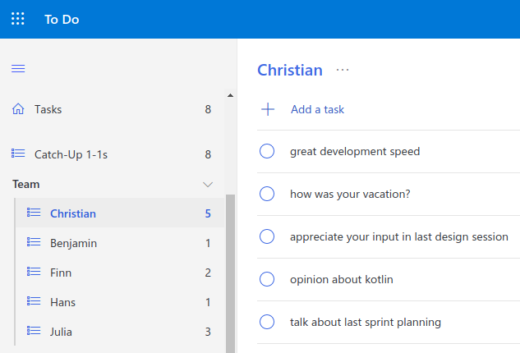Check off appreciate your input task

[267, 236]
